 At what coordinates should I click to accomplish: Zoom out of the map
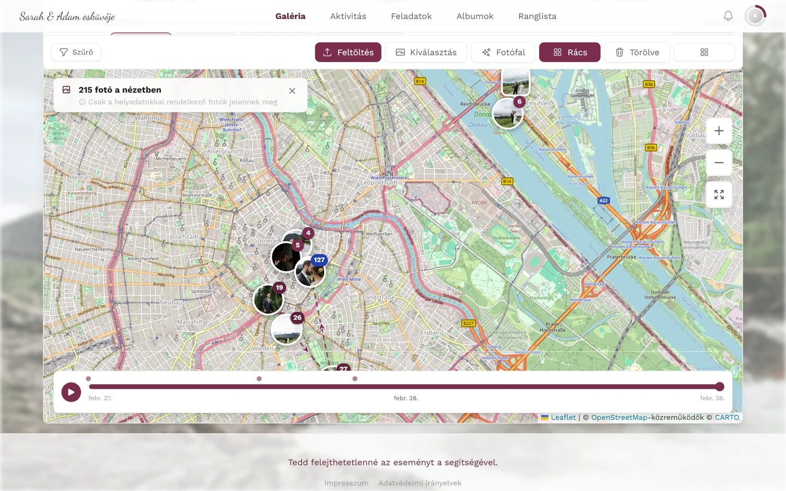click(719, 163)
